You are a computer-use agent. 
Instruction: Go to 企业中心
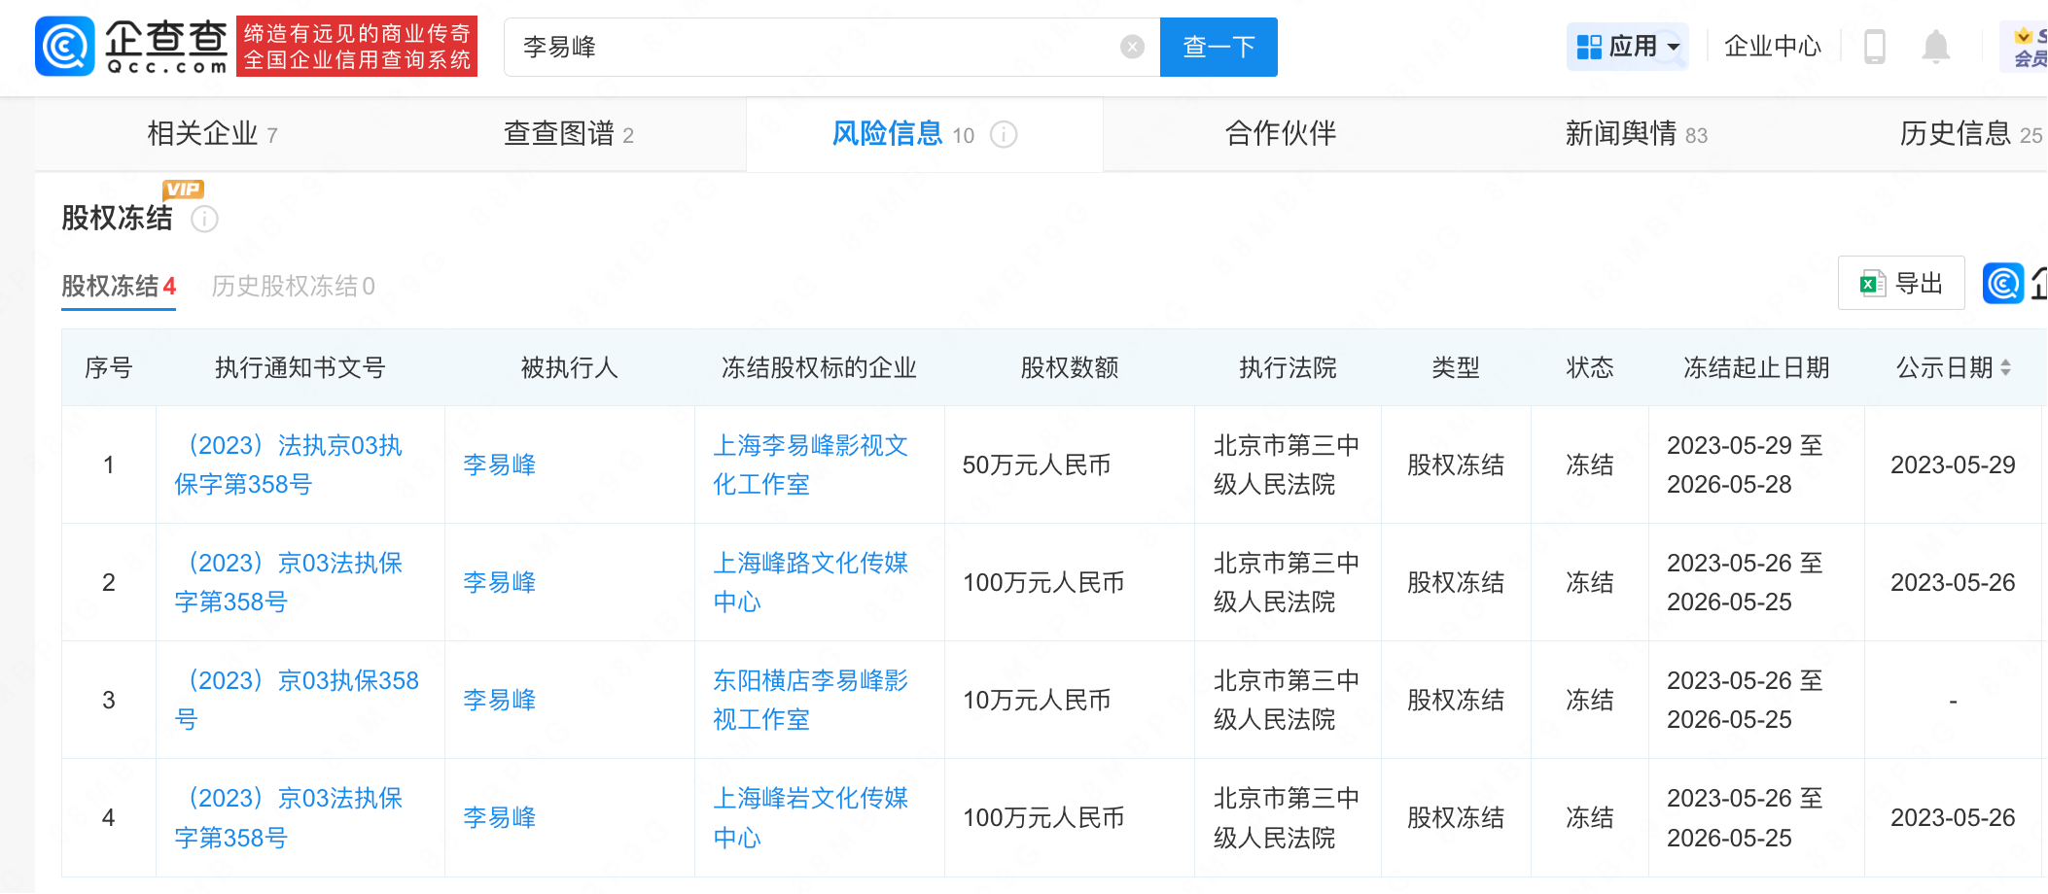[x=1772, y=47]
